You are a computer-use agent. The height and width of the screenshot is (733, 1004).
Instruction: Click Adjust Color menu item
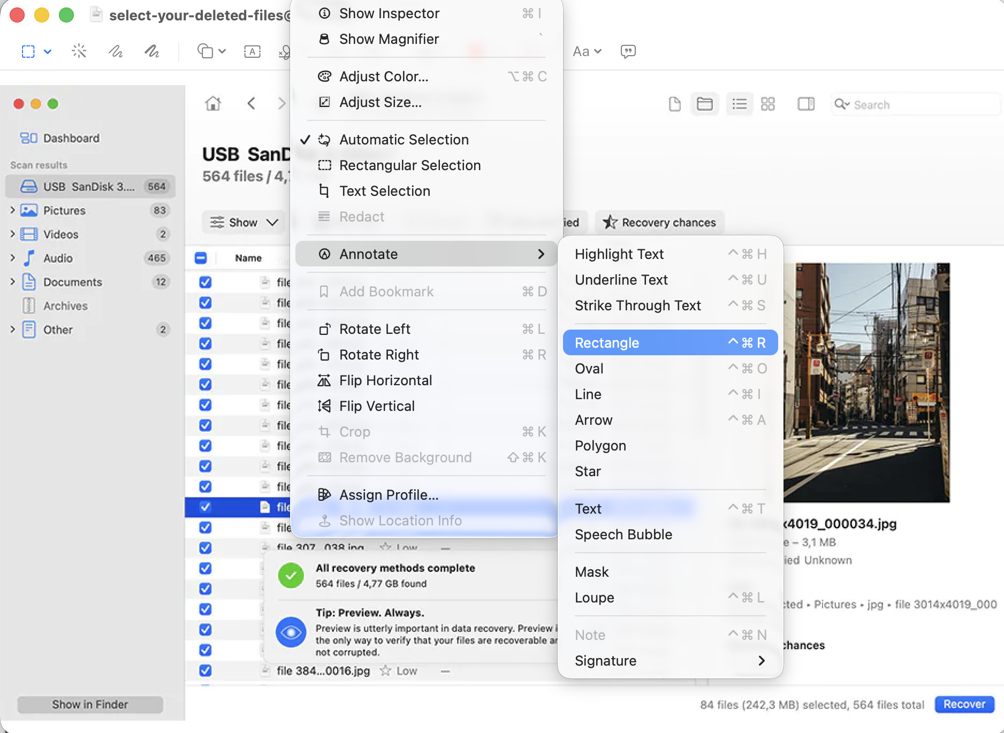(426, 77)
